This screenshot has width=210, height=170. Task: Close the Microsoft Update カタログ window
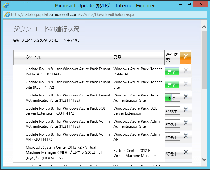click(x=200, y=4)
